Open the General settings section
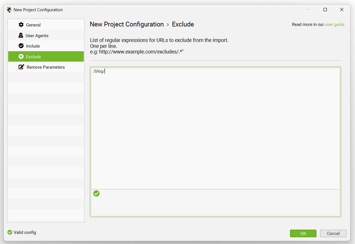 pos(46,25)
